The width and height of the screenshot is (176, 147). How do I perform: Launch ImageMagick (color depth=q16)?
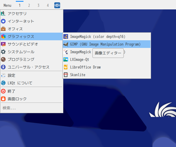tap(107, 37)
